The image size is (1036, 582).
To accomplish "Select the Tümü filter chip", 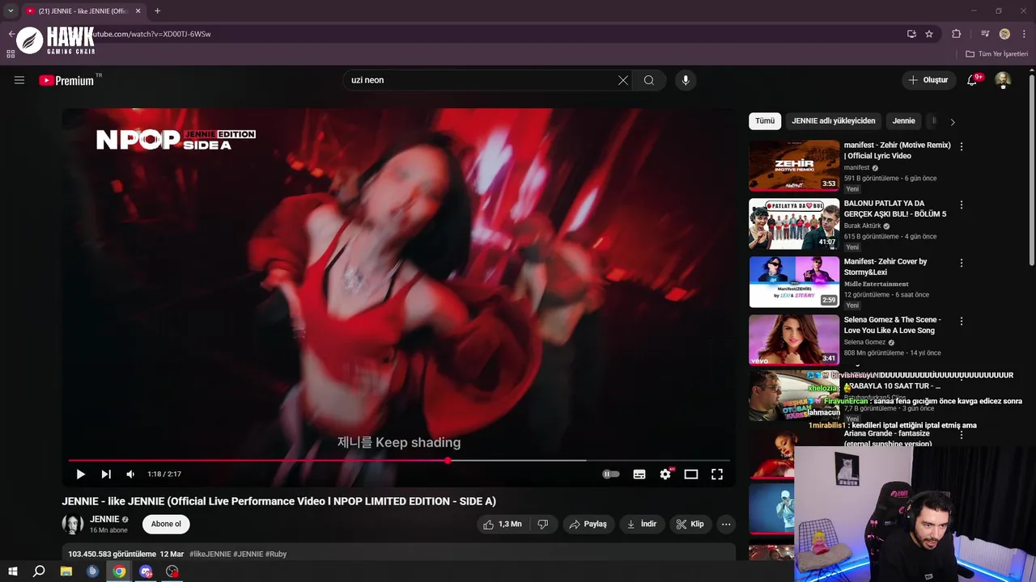I will (765, 121).
